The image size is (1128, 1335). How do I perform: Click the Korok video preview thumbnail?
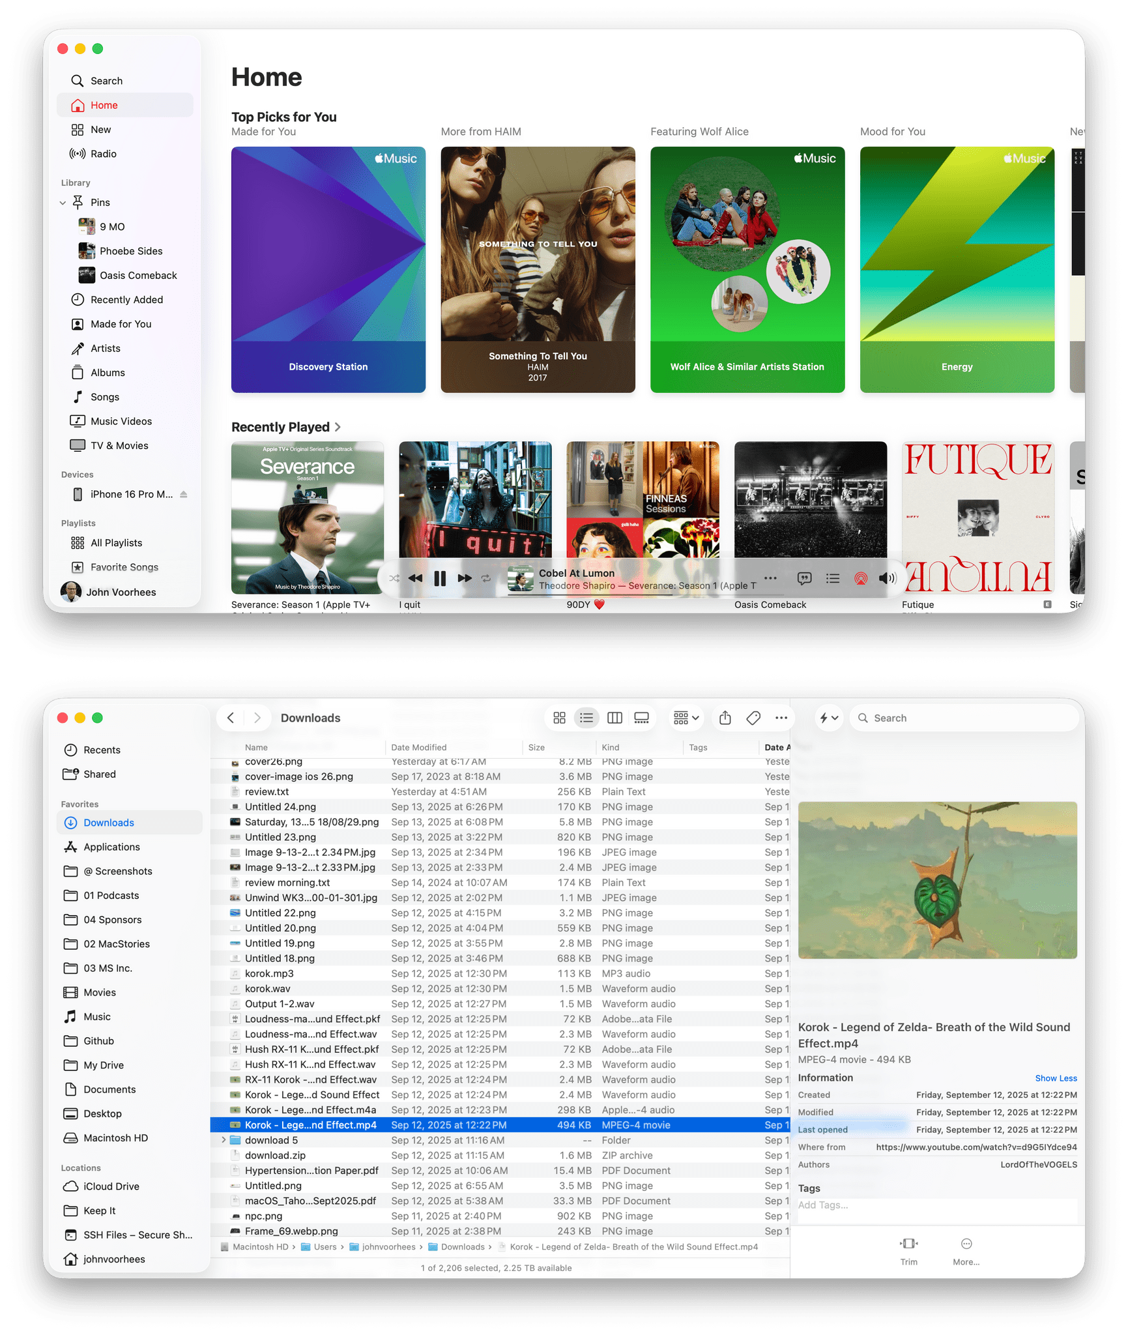937,880
